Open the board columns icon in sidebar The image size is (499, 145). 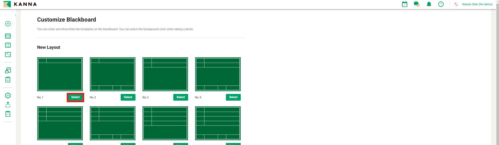(8, 45)
